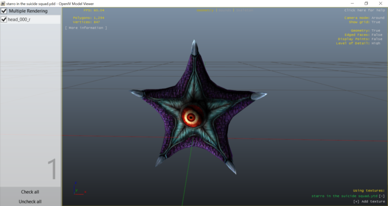
Task: Switch to the Geometry tab
Action: point(205,10)
